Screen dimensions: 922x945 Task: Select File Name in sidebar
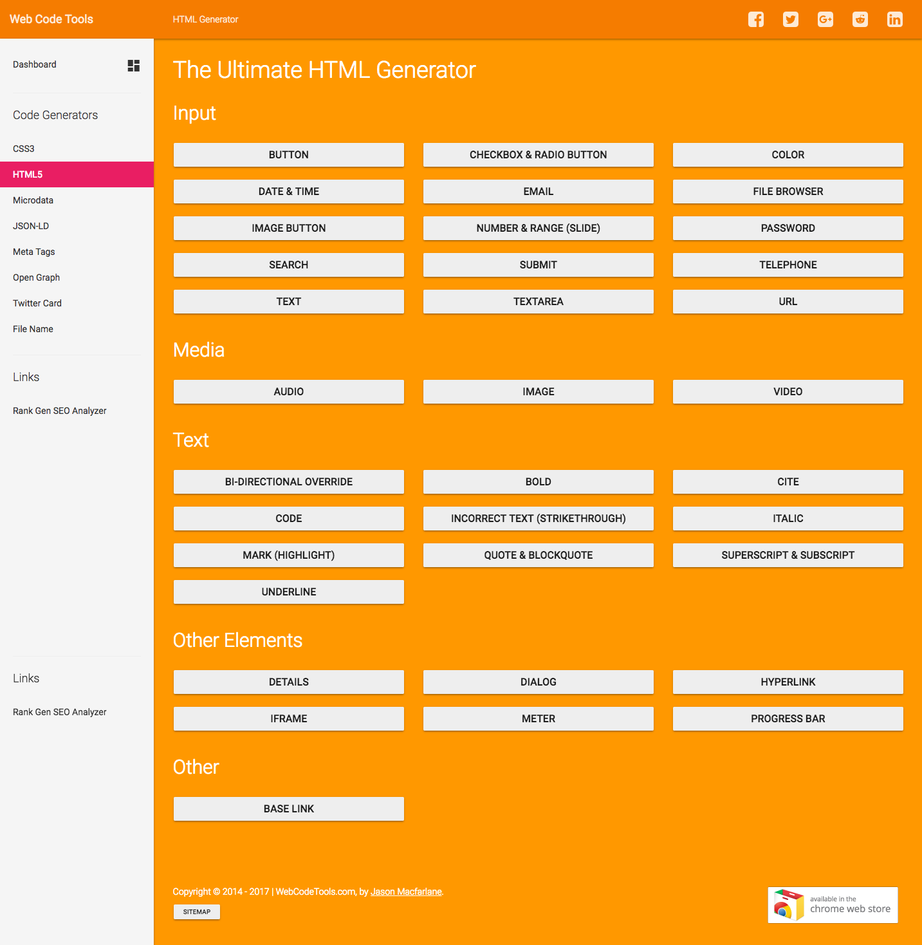[x=77, y=329]
